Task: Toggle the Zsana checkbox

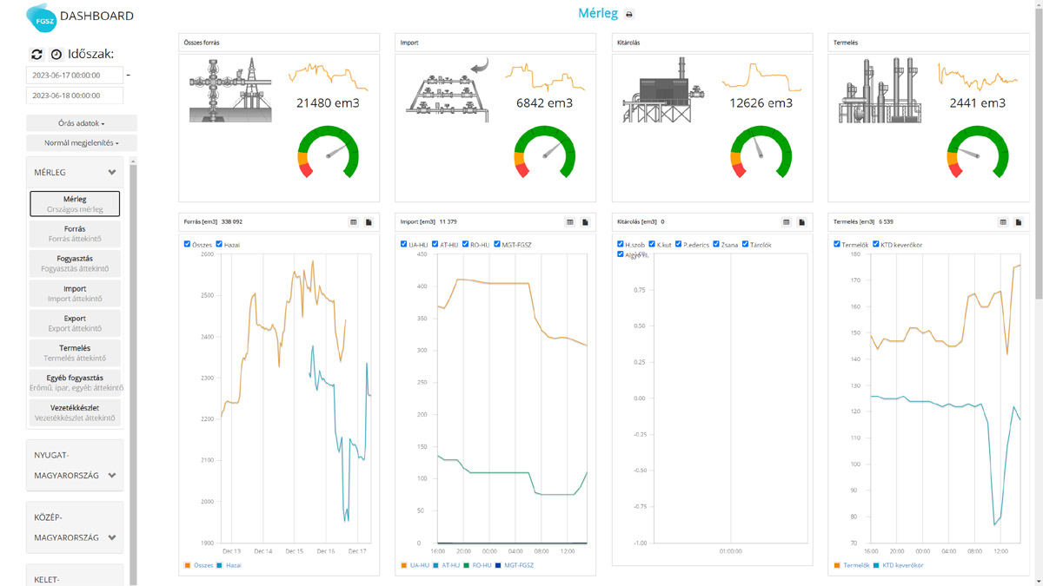Action: point(715,244)
